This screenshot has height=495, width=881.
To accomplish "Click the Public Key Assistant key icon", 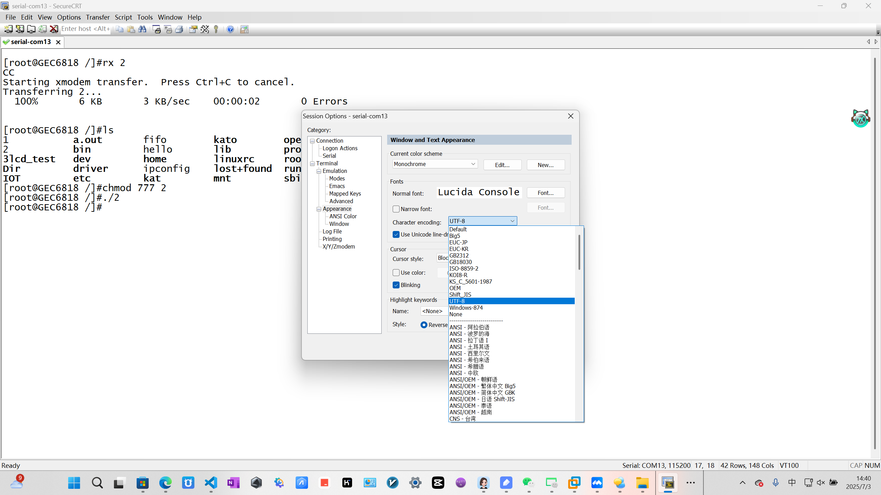I will pos(216,29).
